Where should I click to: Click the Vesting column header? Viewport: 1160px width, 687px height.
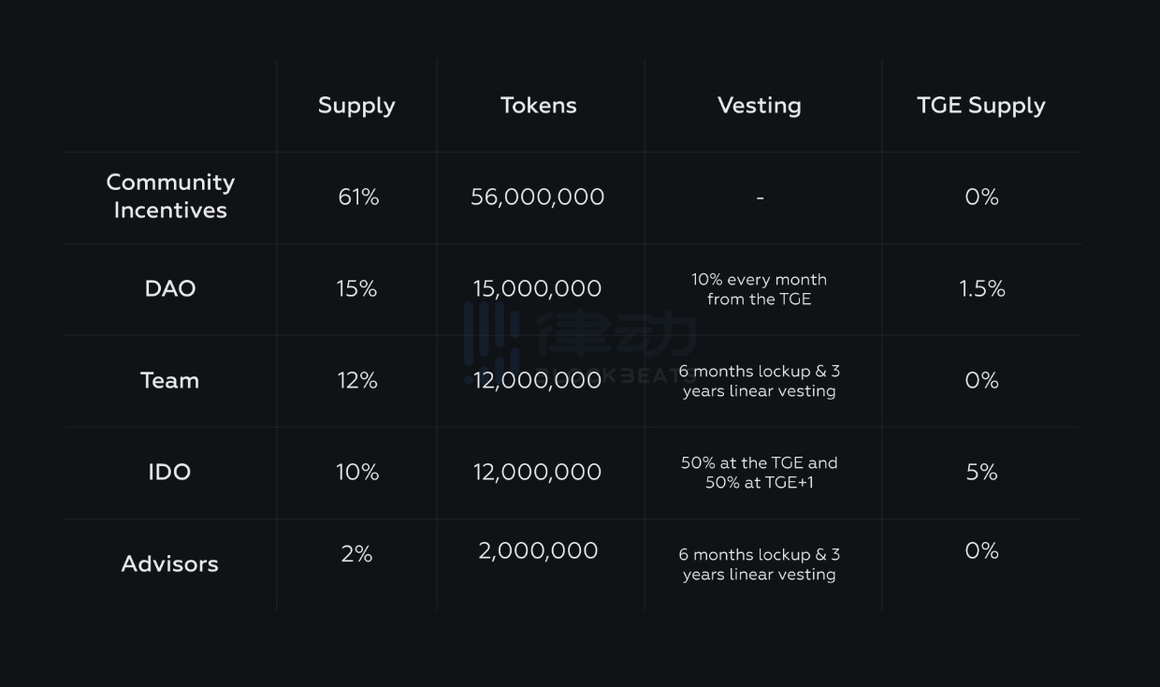[759, 106]
